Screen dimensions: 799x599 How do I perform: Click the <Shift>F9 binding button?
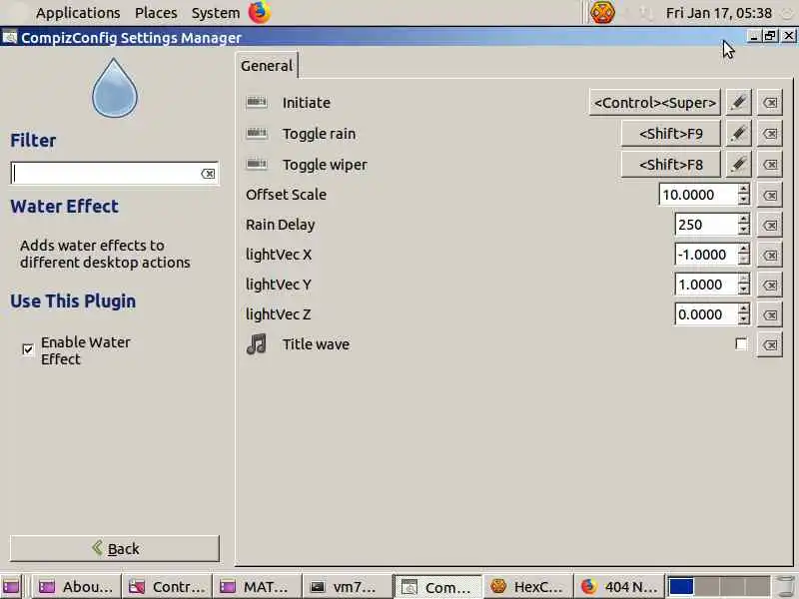click(670, 134)
